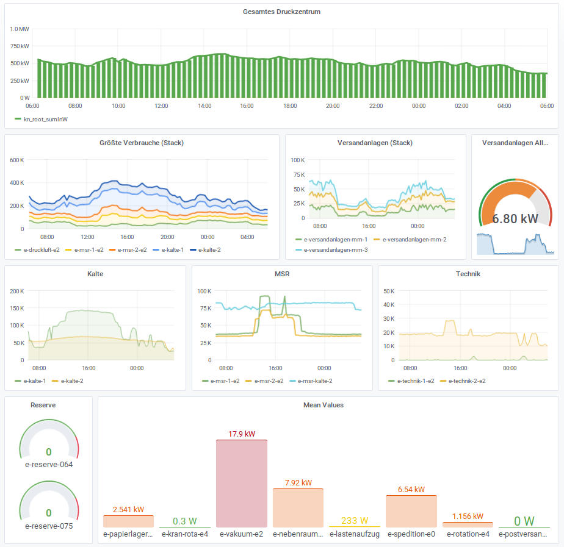
Task: Click the Mean Values panel title
Action: point(323,404)
